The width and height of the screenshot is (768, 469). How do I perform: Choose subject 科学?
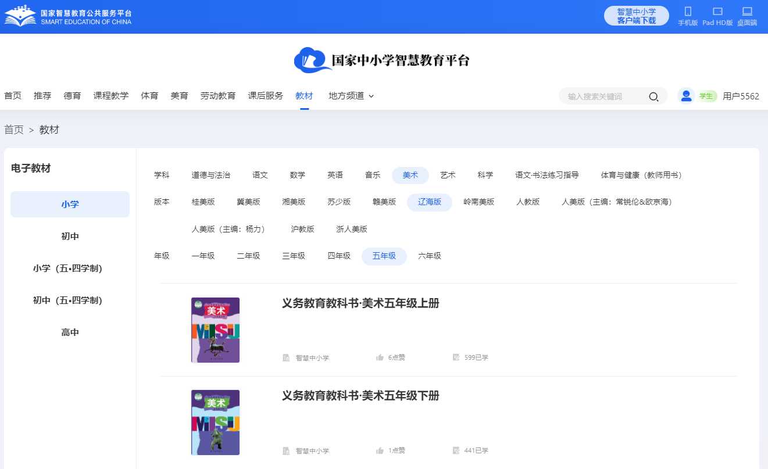coord(485,175)
